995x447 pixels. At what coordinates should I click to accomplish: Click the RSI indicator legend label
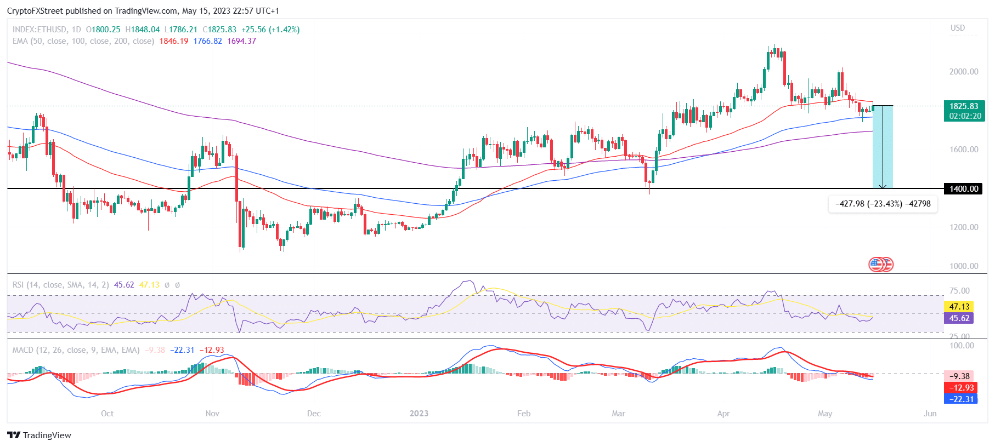click(60, 285)
